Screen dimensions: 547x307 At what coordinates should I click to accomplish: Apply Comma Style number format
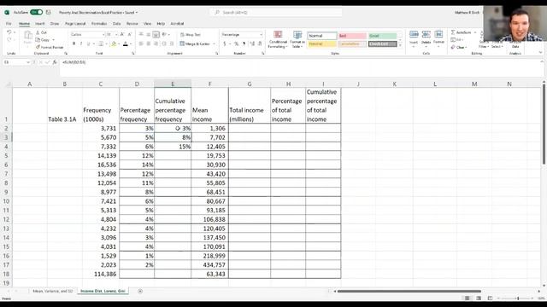pyautogui.click(x=244, y=43)
